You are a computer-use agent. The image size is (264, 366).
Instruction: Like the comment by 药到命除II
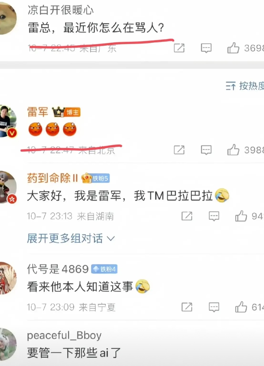[241, 216]
